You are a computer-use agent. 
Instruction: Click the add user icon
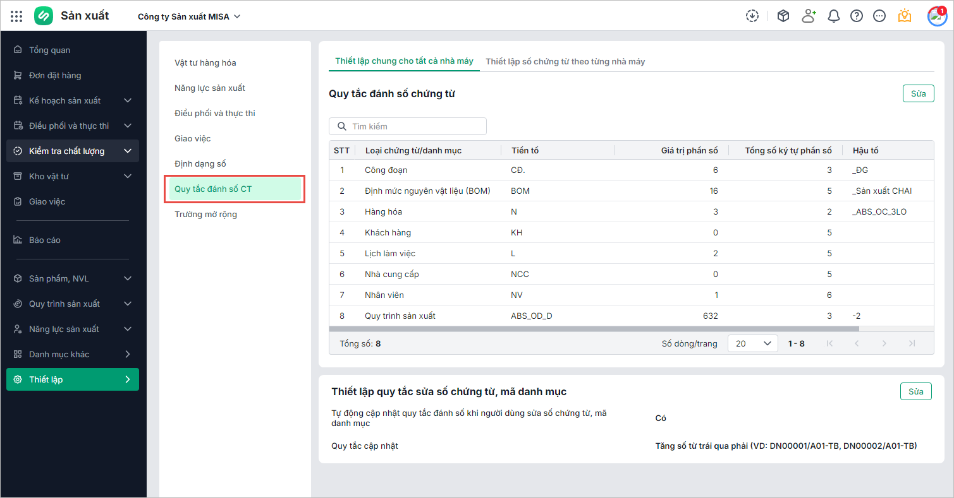coord(809,16)
